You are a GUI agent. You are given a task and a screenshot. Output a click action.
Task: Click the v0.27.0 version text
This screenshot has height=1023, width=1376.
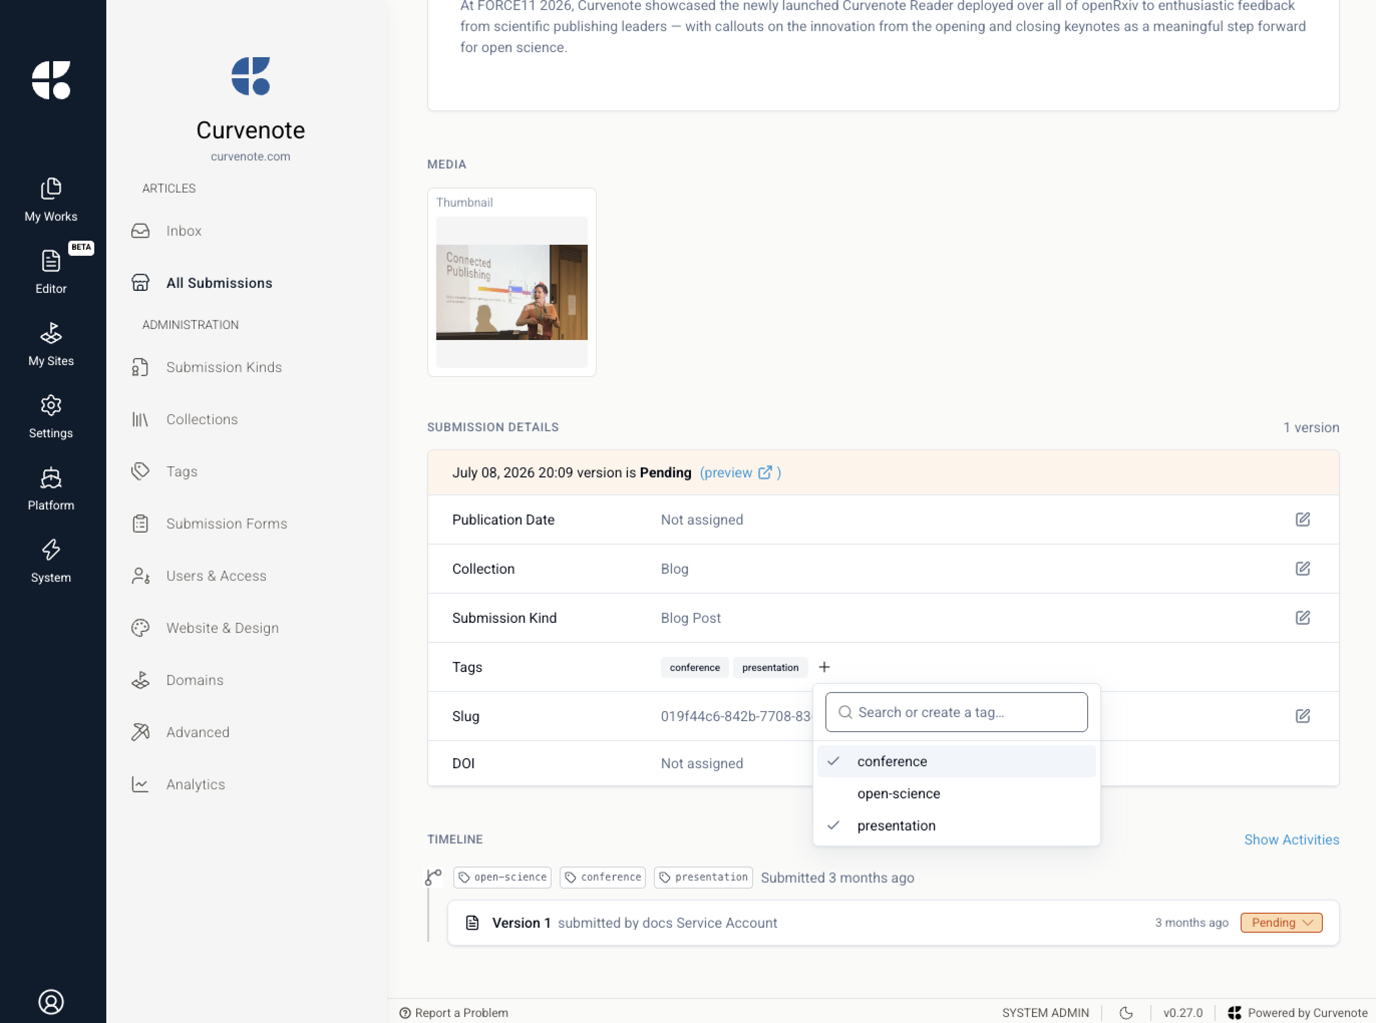(x=1182, y=1012)
